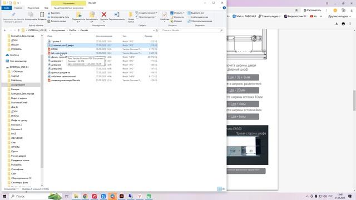
Task: Click the Paste shortcut command
Action: point(57,21)
